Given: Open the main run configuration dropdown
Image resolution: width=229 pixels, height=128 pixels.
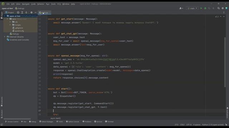Looking at the screenshot, I should 192,8.
